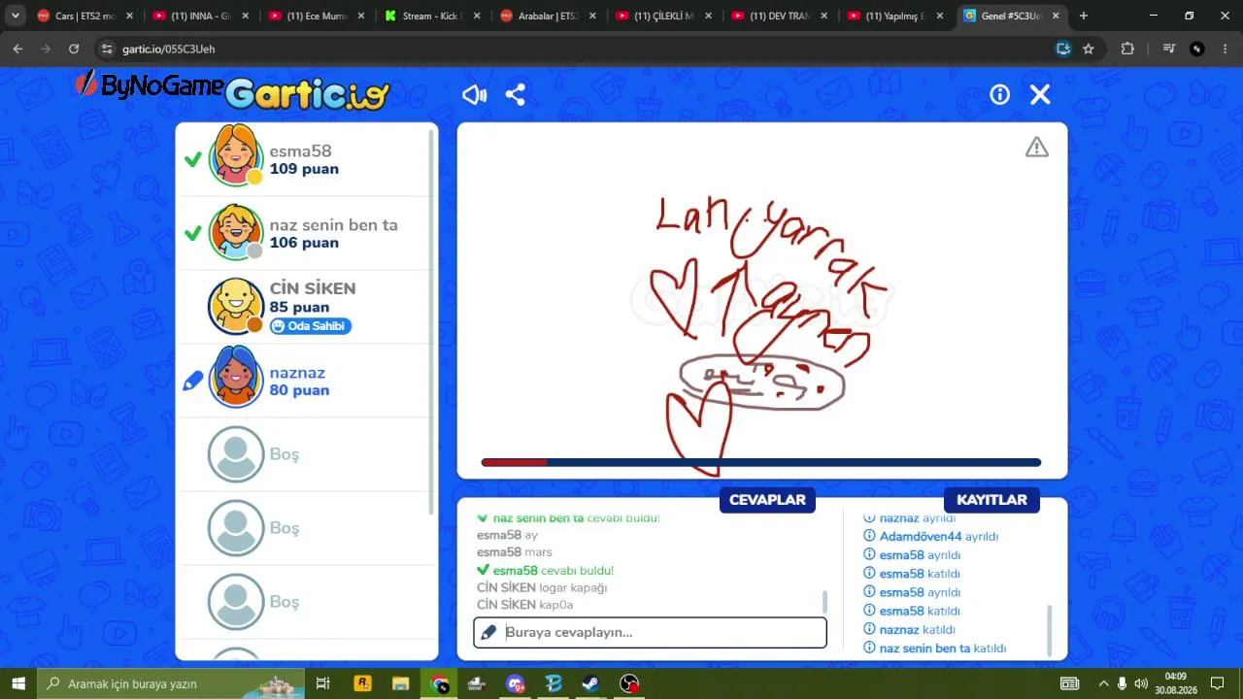Click CİN SİKEN's player avatar

[x=236, y=306]
